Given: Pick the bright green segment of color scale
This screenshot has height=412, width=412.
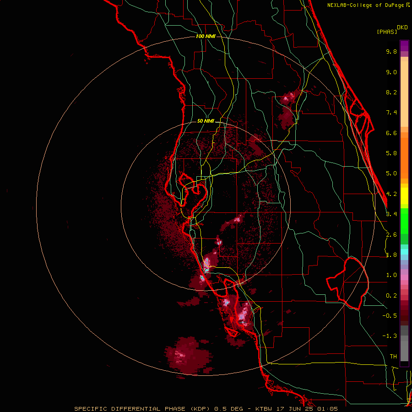Looking at the screenshot, I should point(404,221).
